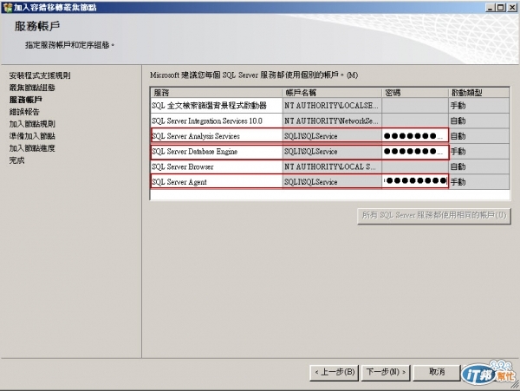Select SQL Server Browser service cell

click(217, 166)
